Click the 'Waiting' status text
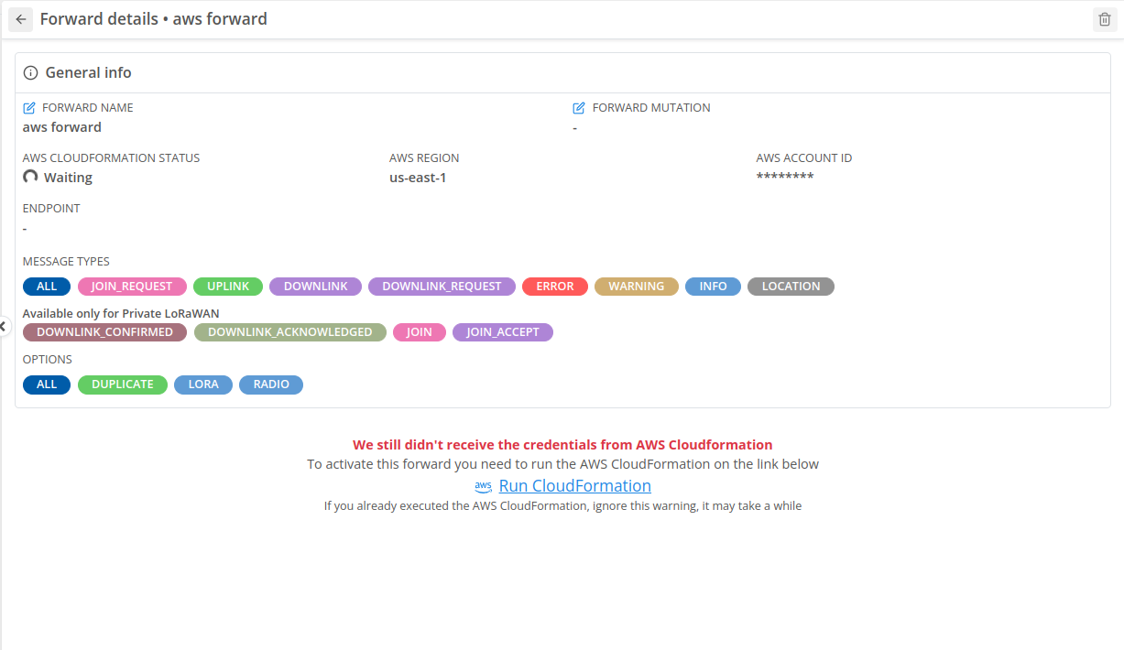The image size is (1124, 650). (68, 178)
